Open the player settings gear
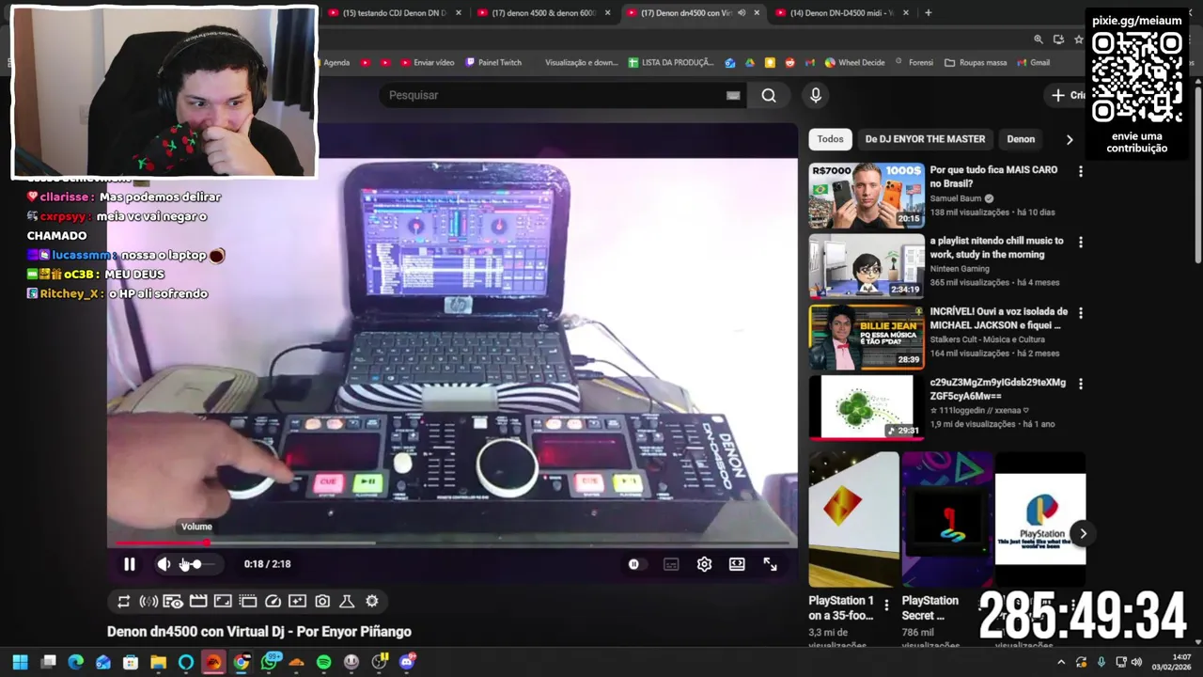Screen dimensions: 1203x677 pos(704,564)
